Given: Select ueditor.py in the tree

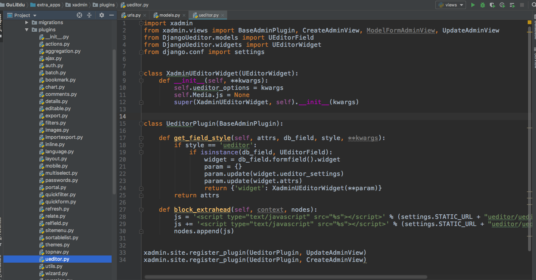Looking at the screenshot, I should coord(57,259).
